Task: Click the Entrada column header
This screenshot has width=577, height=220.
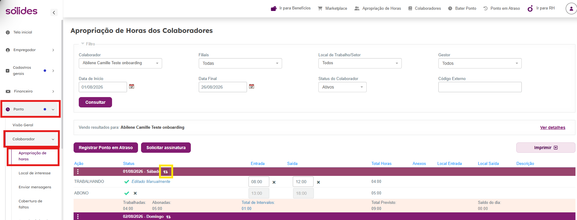Action: tap(258, 164)
